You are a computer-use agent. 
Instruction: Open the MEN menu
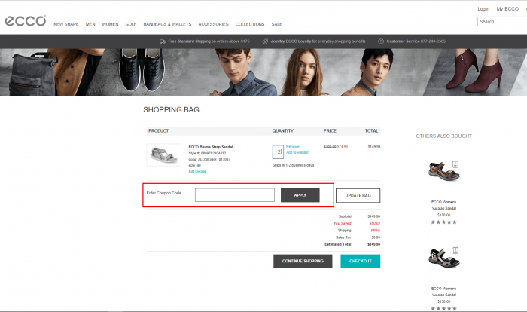(x=90, y=24)
